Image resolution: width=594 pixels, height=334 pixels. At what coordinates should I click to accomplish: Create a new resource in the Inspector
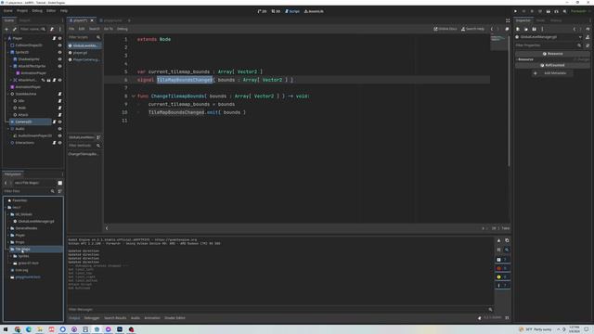pyautogui.click(x=518, y=29)
